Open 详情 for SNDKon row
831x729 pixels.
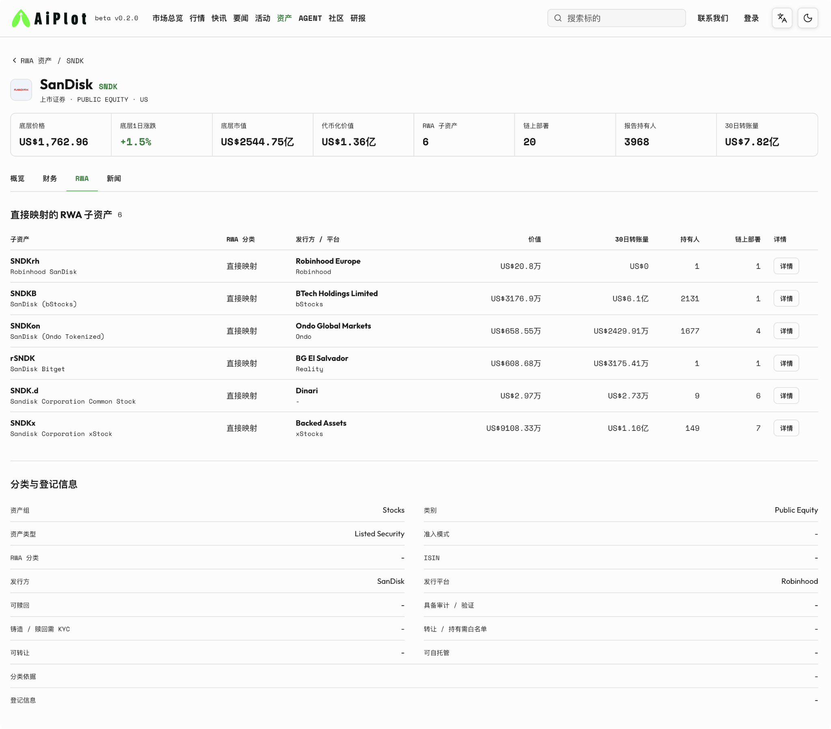[x=786, y=331]
